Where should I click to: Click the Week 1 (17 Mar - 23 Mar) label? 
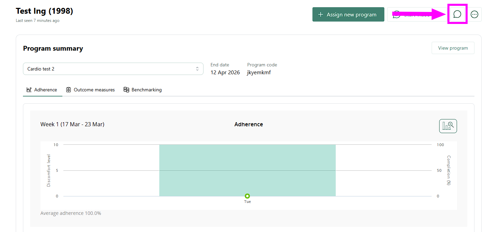(x=72, y=124)
